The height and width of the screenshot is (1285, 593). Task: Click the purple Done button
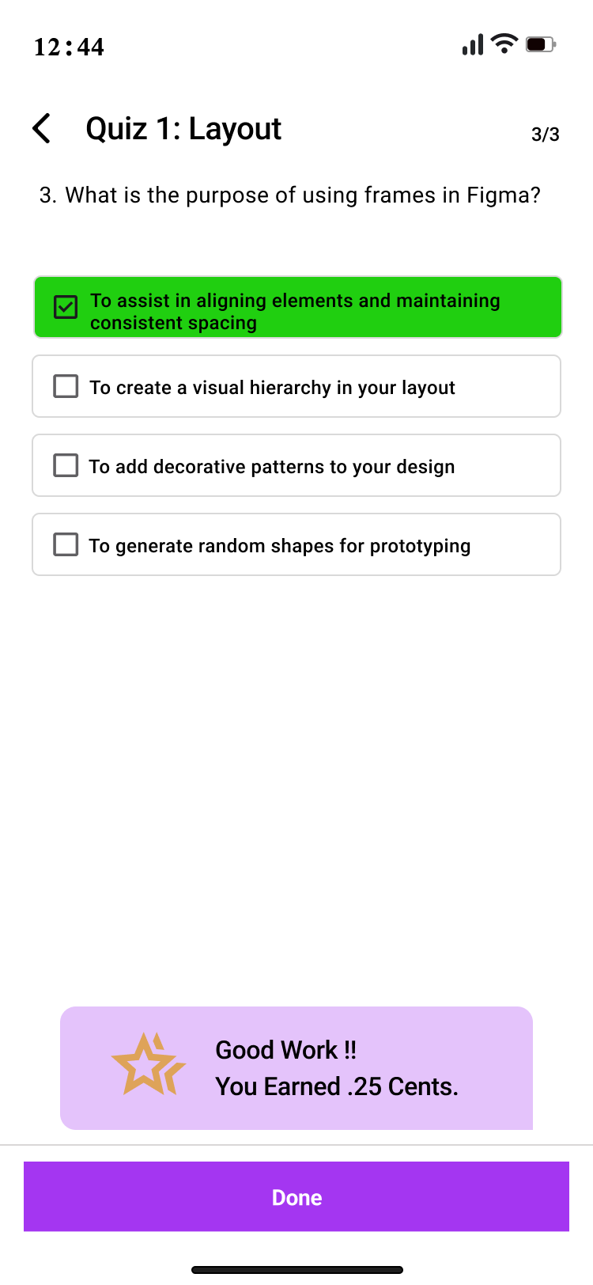click(x=296, y=1196)
